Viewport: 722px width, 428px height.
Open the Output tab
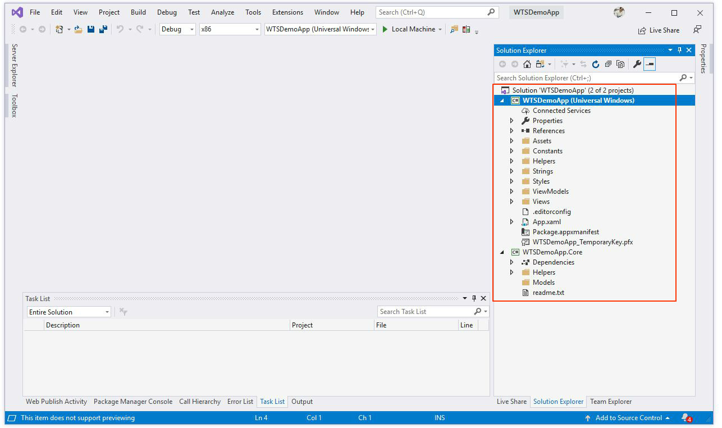click(x=302, y=402)
